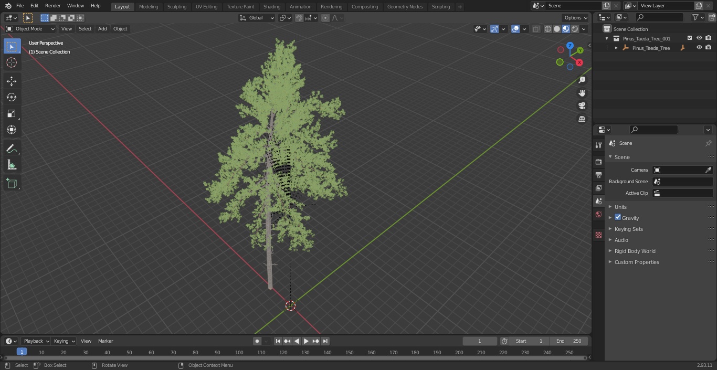
Task: Open viewport shading options dropdown
Action: (584, 29)
